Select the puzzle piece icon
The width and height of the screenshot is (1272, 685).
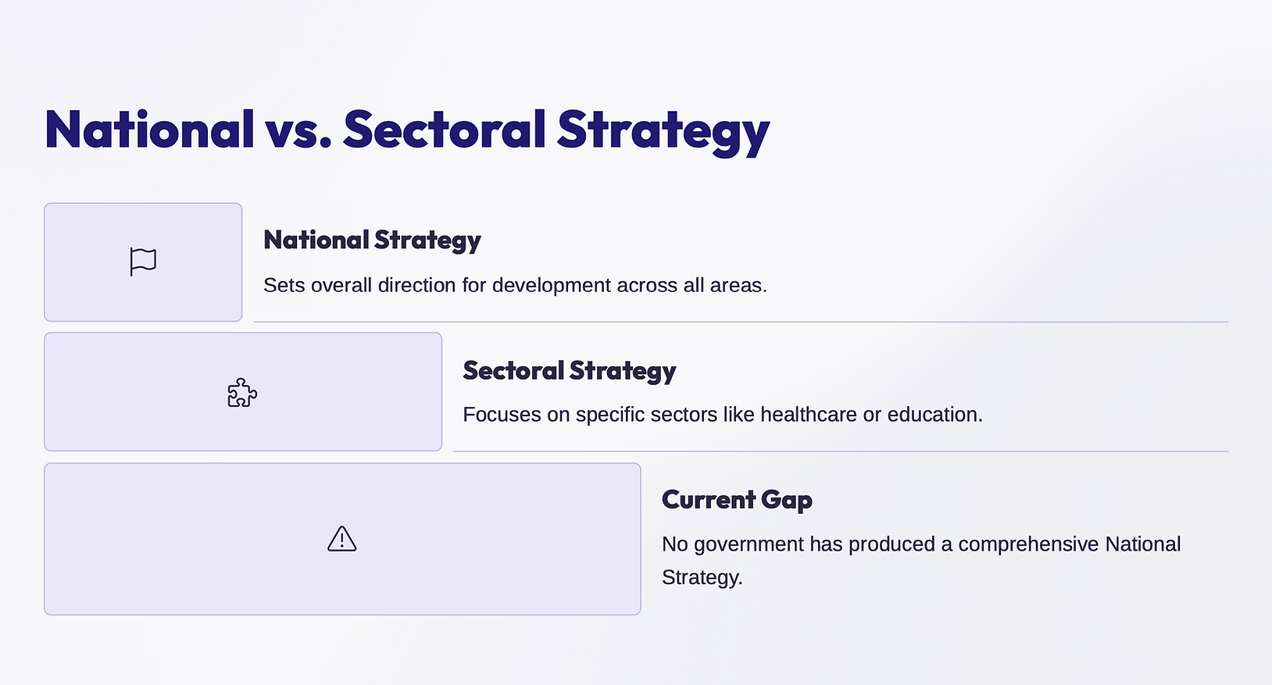click(242, 392)
